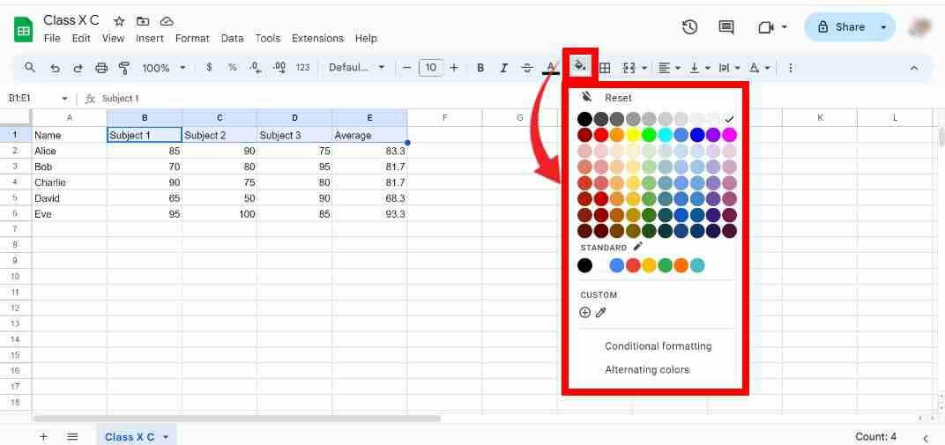Screen dimensions: 945x445
Task: Start a meeting with camera icon
Action: click(766, 27)
